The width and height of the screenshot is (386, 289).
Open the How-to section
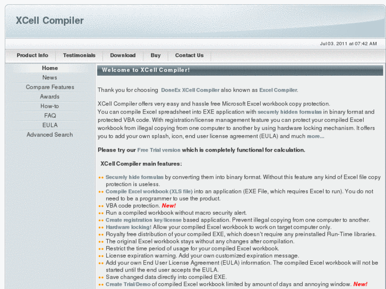(50, 106)
